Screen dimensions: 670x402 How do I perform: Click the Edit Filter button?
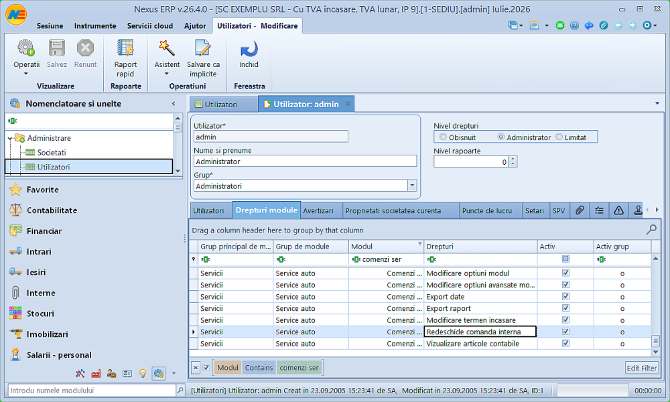[641, 368]
